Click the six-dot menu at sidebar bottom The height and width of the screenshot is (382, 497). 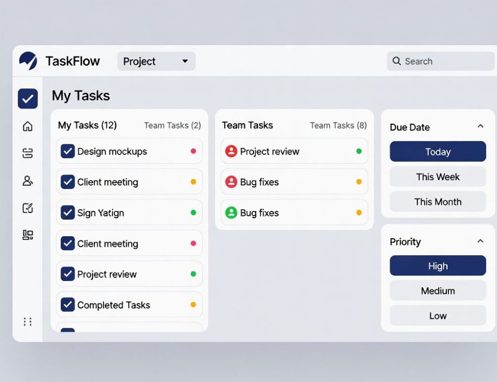(x=27, y=322)
